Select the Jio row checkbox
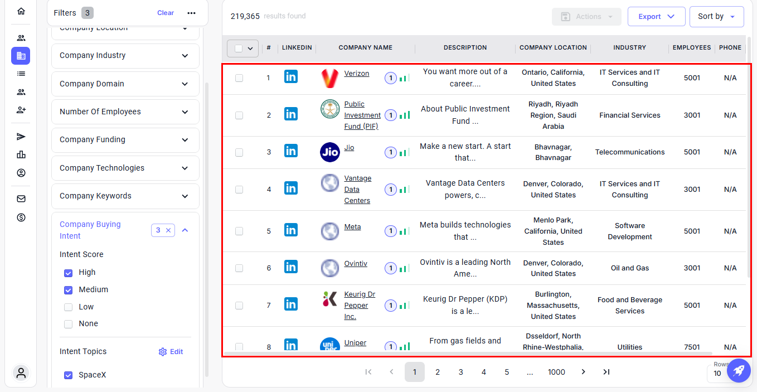Viewport: 757px width, 392px height. (239, 152)
